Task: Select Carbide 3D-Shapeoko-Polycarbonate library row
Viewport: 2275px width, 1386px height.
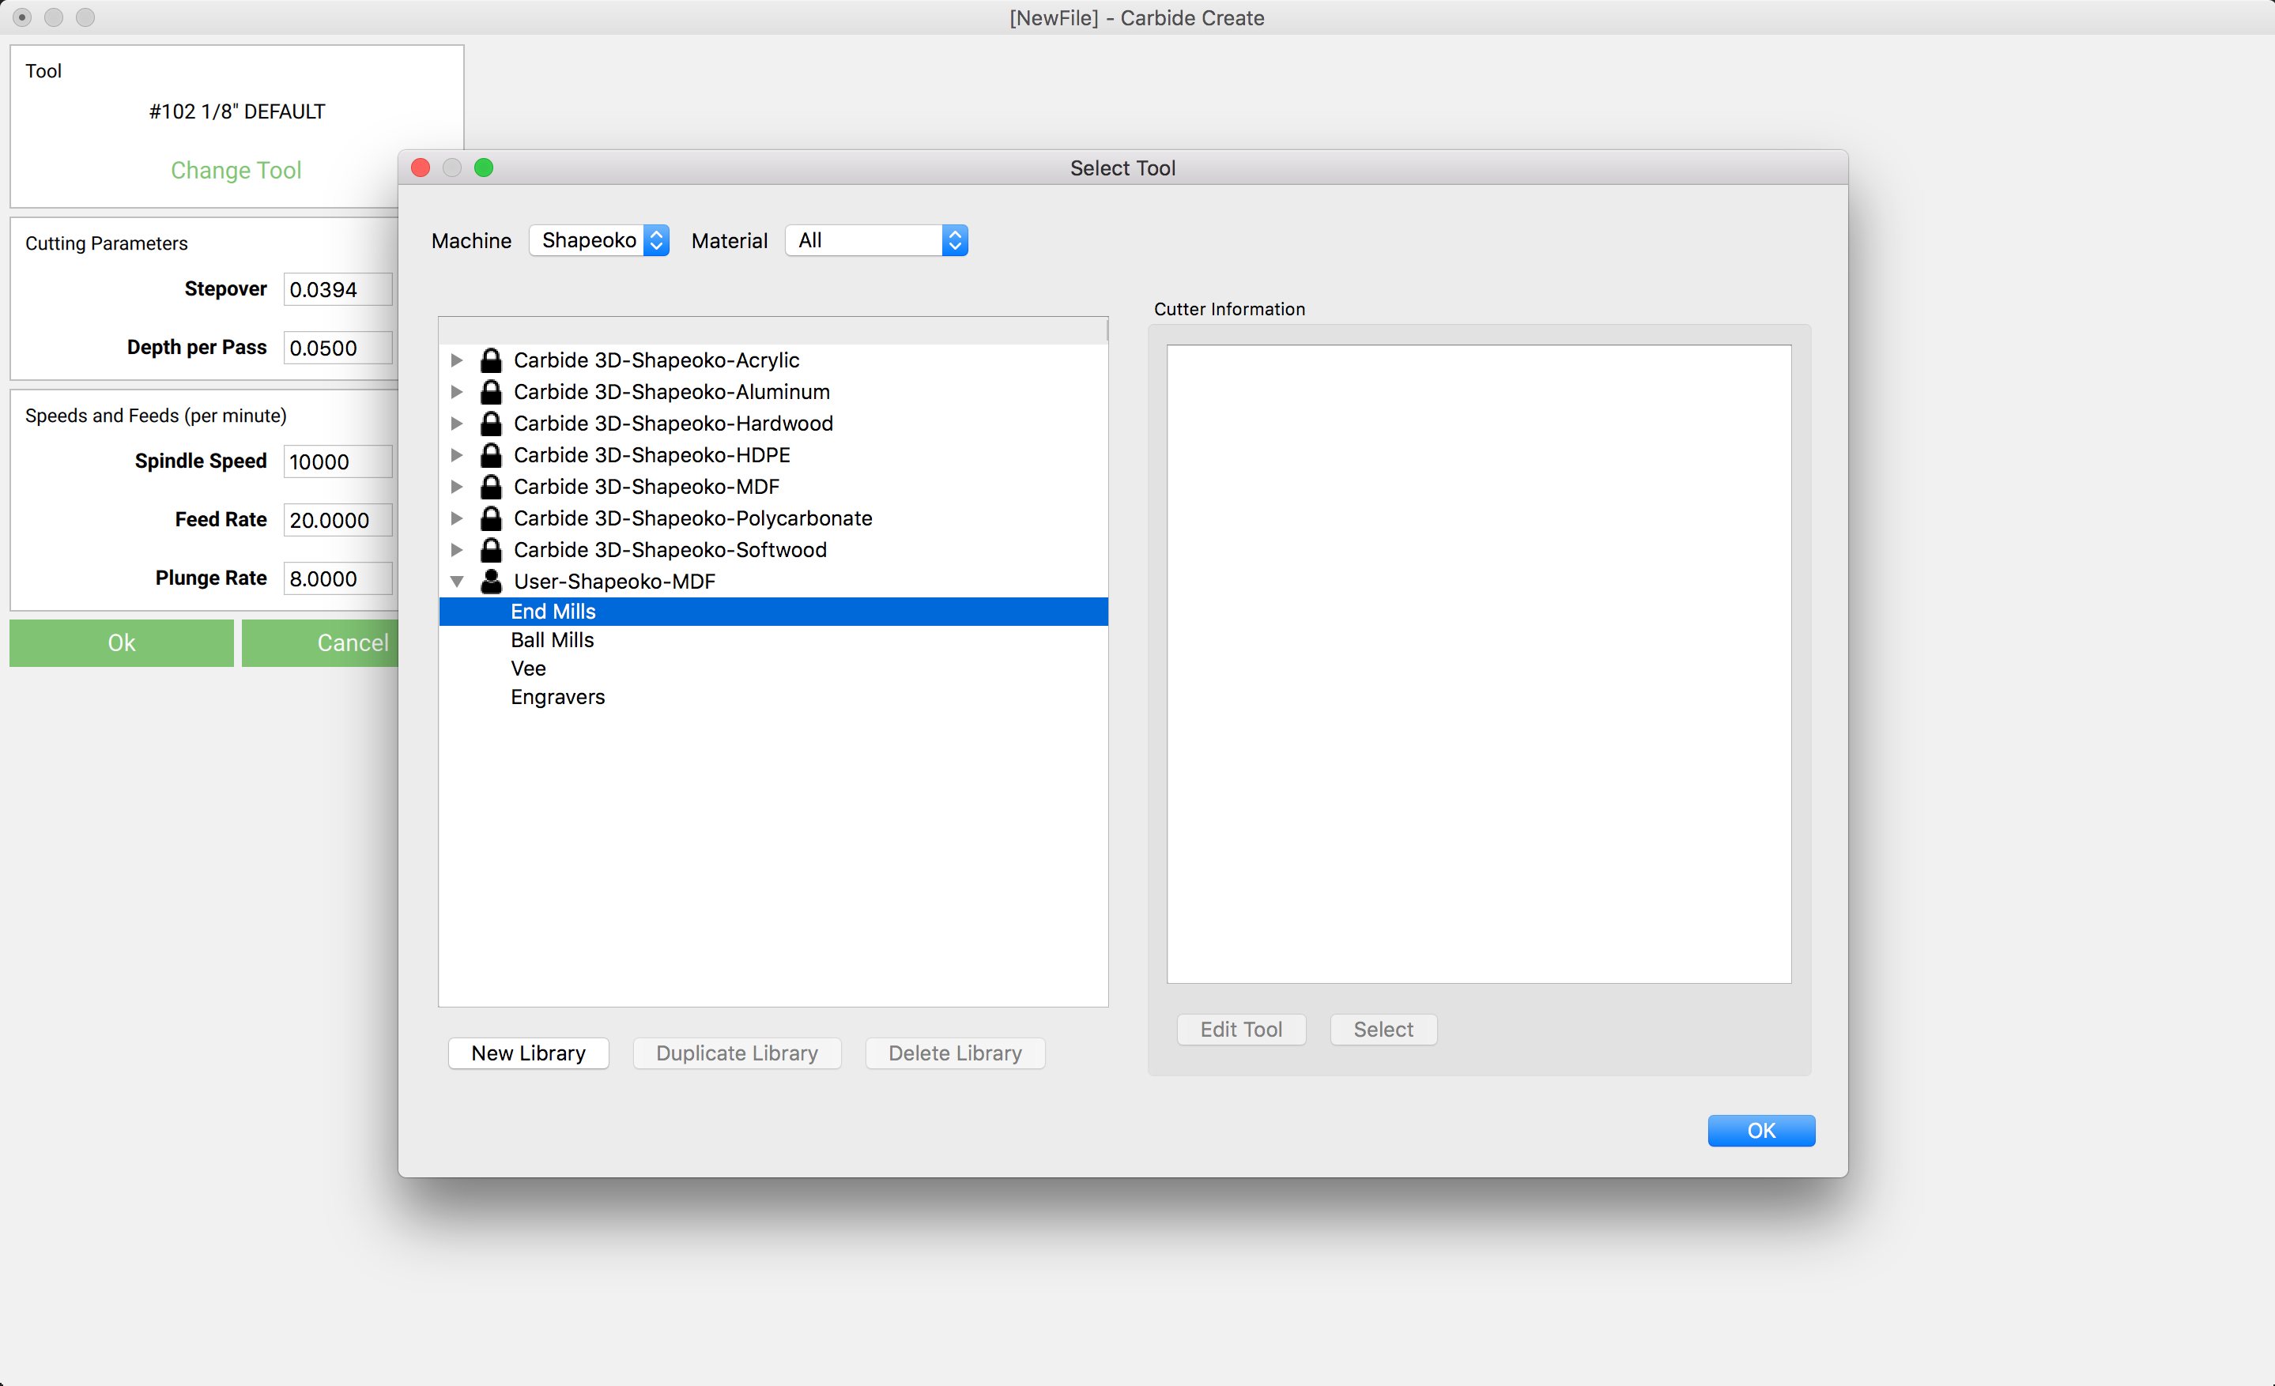Action: click(773, 518)
